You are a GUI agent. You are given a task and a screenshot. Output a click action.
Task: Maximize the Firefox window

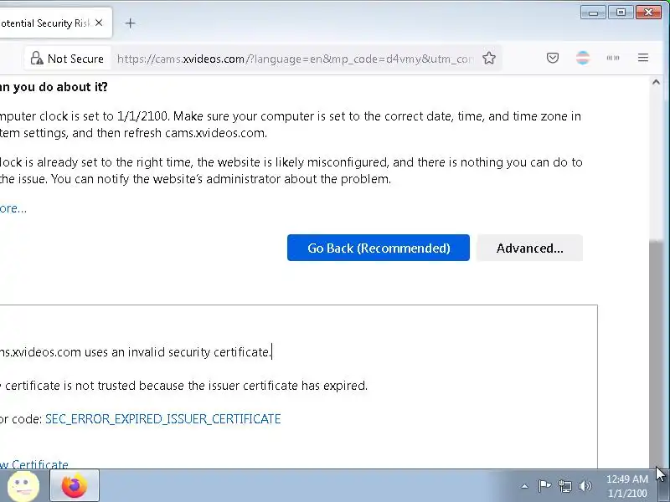pyautogui.click(x=621, y=13)
